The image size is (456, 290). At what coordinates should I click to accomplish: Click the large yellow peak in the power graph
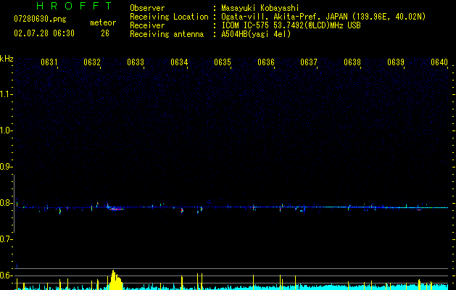point(115,280)
